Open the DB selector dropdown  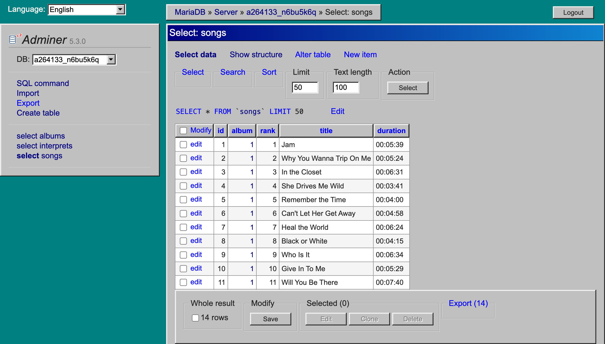pos(74,60)
